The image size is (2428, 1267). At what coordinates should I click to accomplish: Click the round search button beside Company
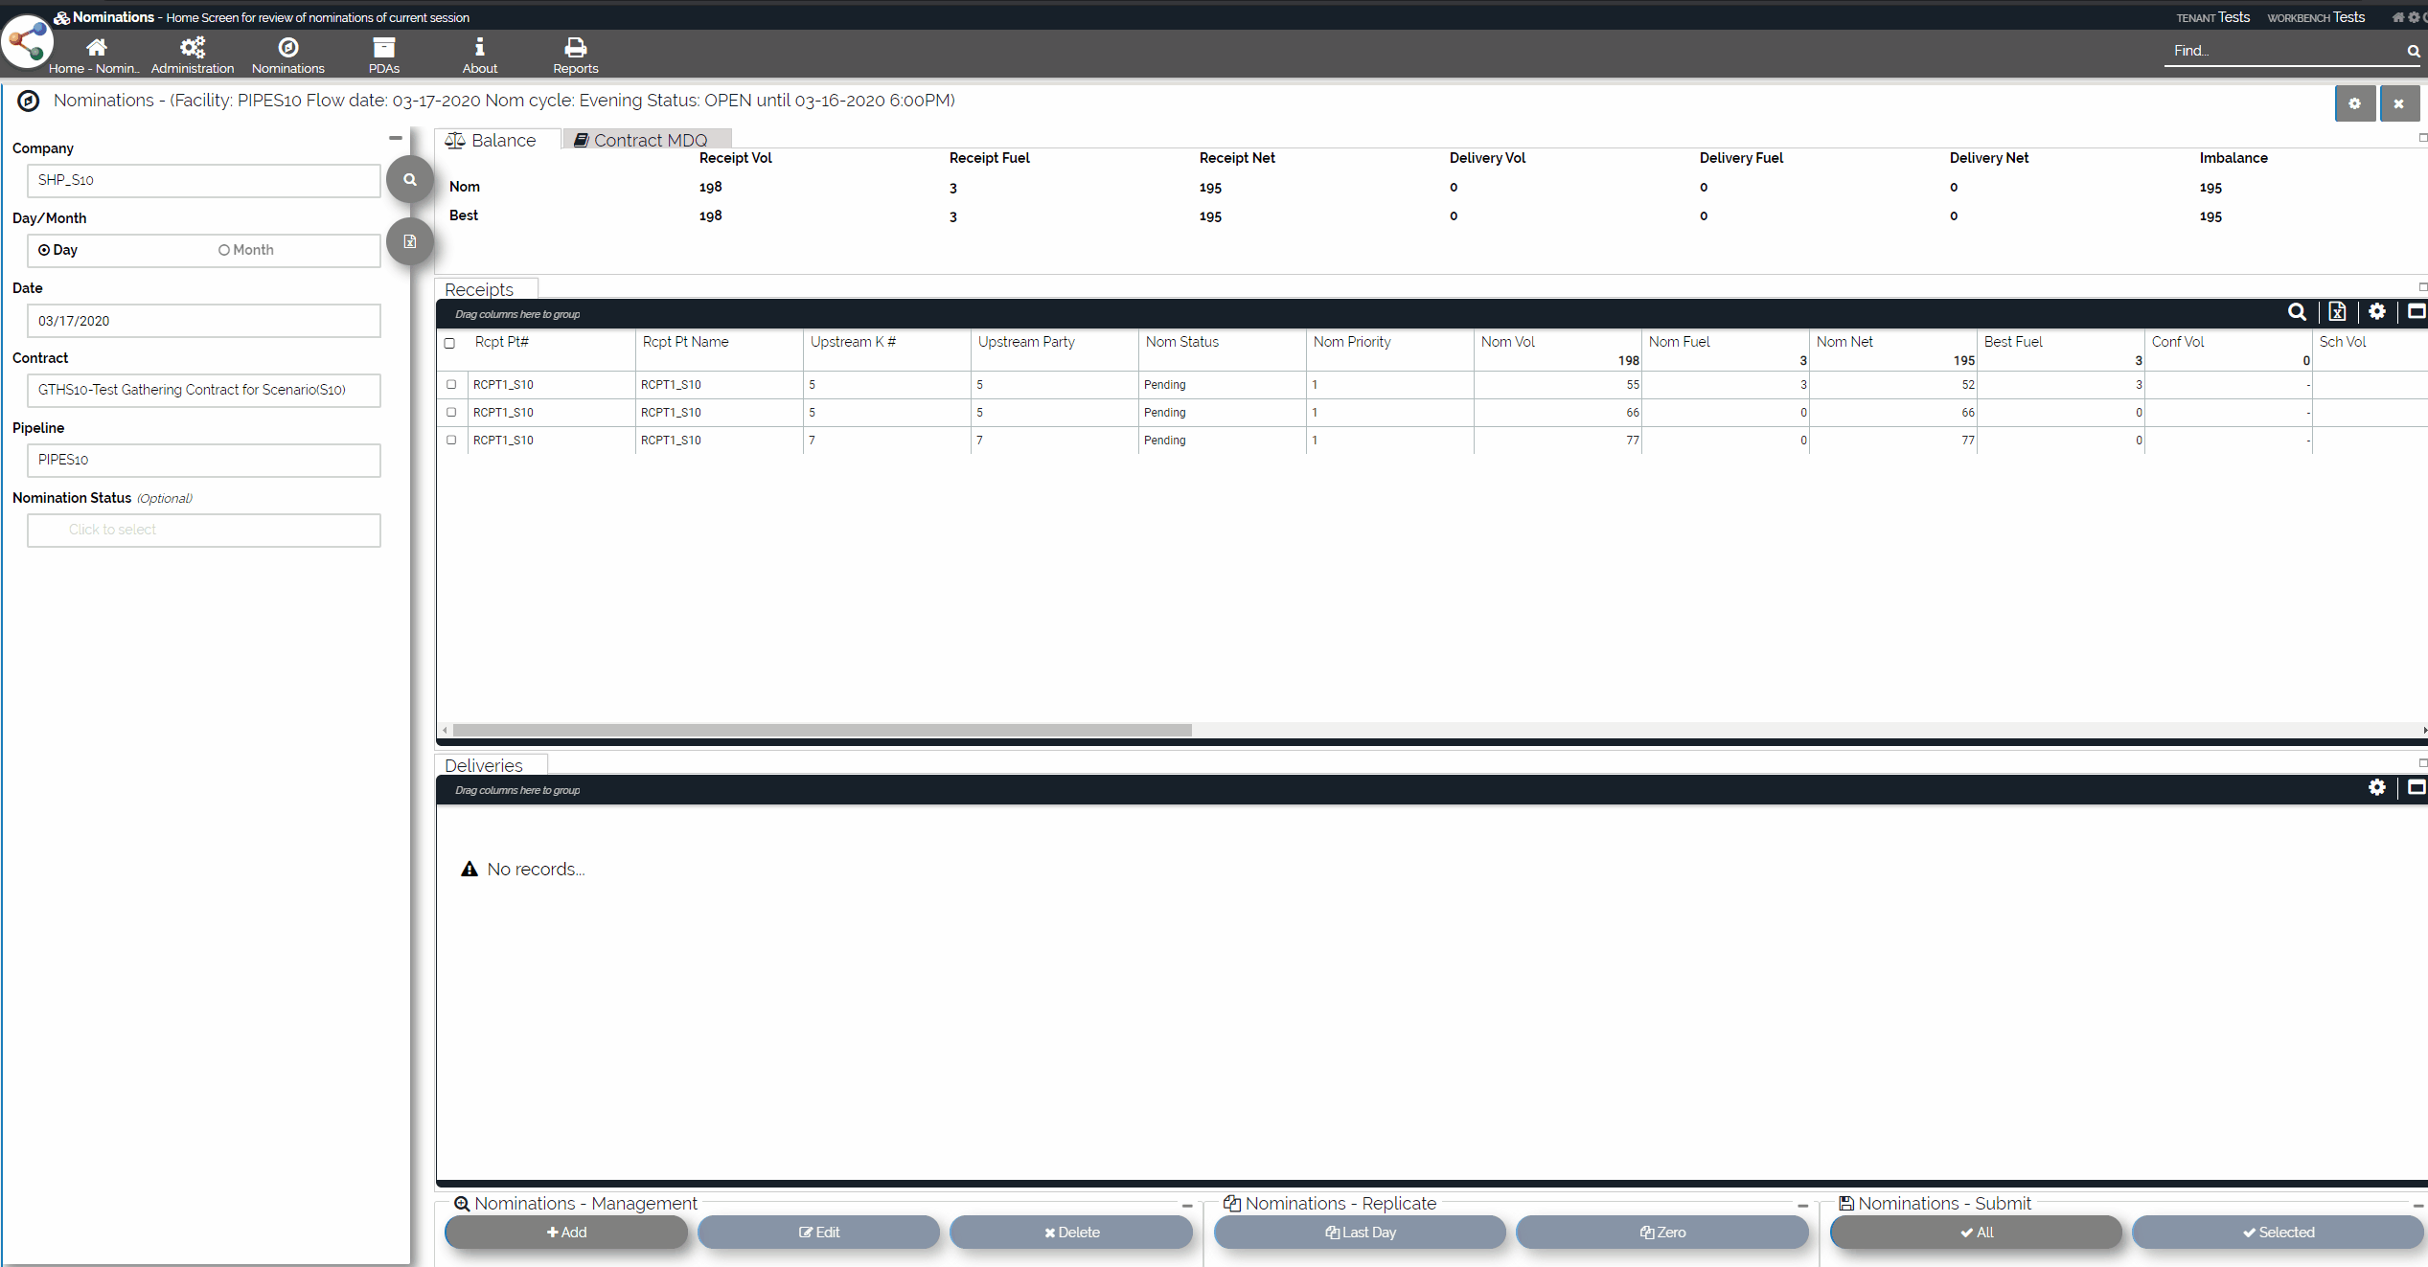click(x=409, y=180)
